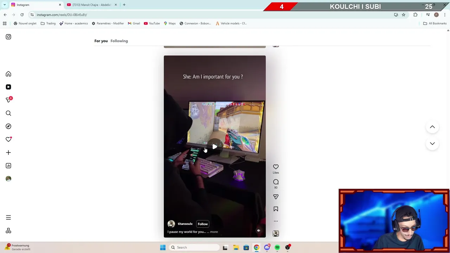Open Notifications heart icon in sidebar
The height and width of the screenshot is (253, 450).
[8, 140]
